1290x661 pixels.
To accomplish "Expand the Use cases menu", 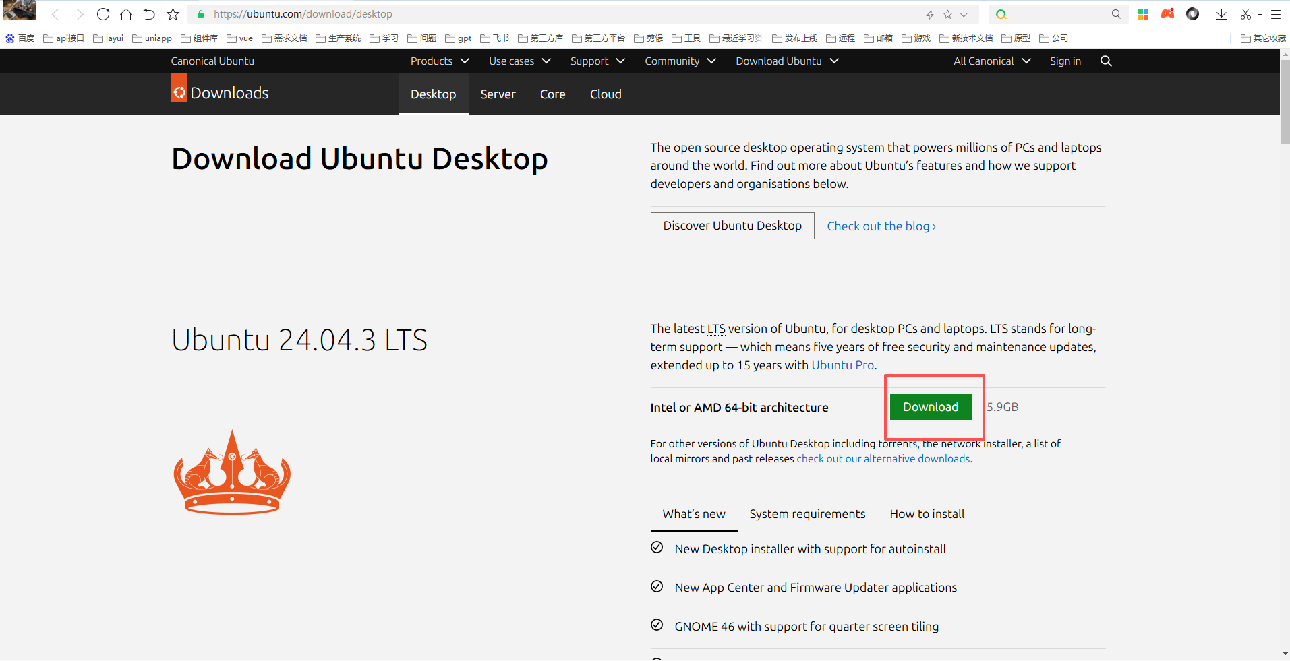I will tap(520, 61).
